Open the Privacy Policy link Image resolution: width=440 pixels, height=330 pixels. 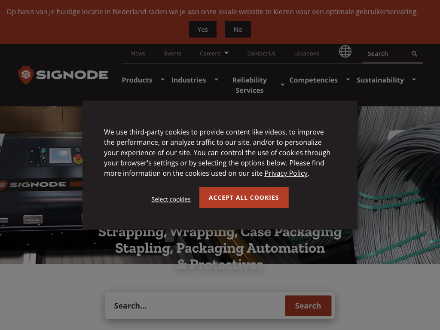point(286,174)
